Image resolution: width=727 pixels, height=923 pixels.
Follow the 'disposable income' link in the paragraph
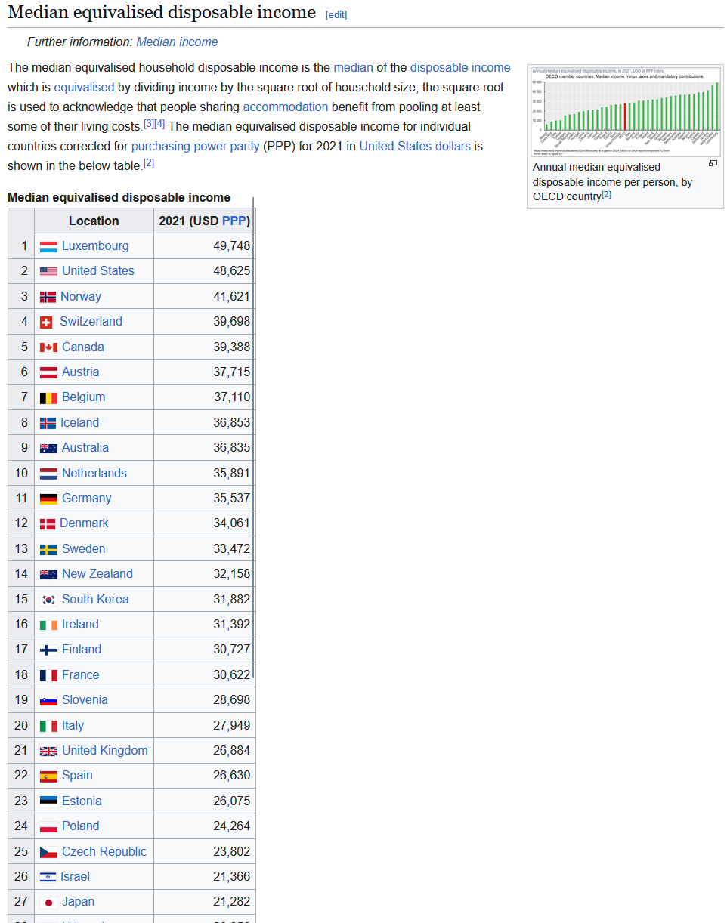tap(460, 68)
